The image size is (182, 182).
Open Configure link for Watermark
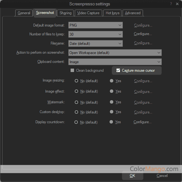143,102
